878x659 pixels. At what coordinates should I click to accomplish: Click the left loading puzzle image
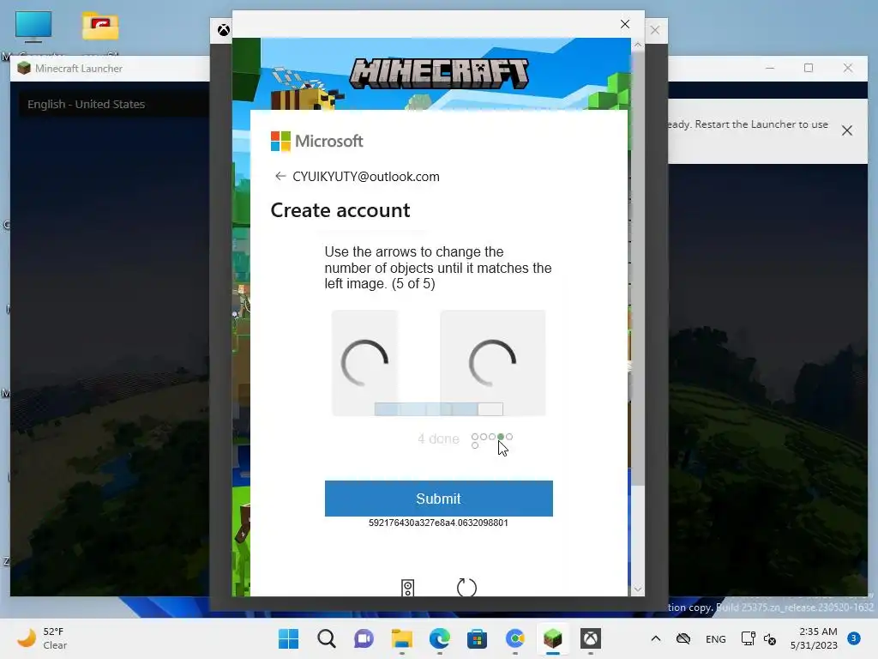(x=364, y=363)
